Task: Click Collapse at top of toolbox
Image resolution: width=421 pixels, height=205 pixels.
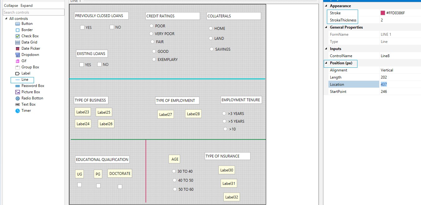Action: 11,6
